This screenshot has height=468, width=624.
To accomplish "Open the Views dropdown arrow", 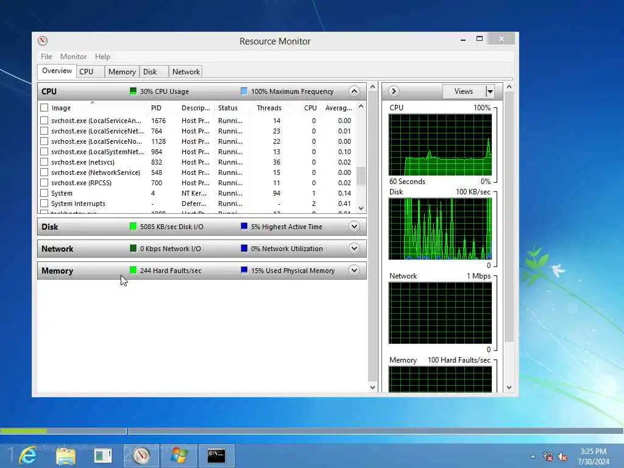I will click(x=490, y=91).
